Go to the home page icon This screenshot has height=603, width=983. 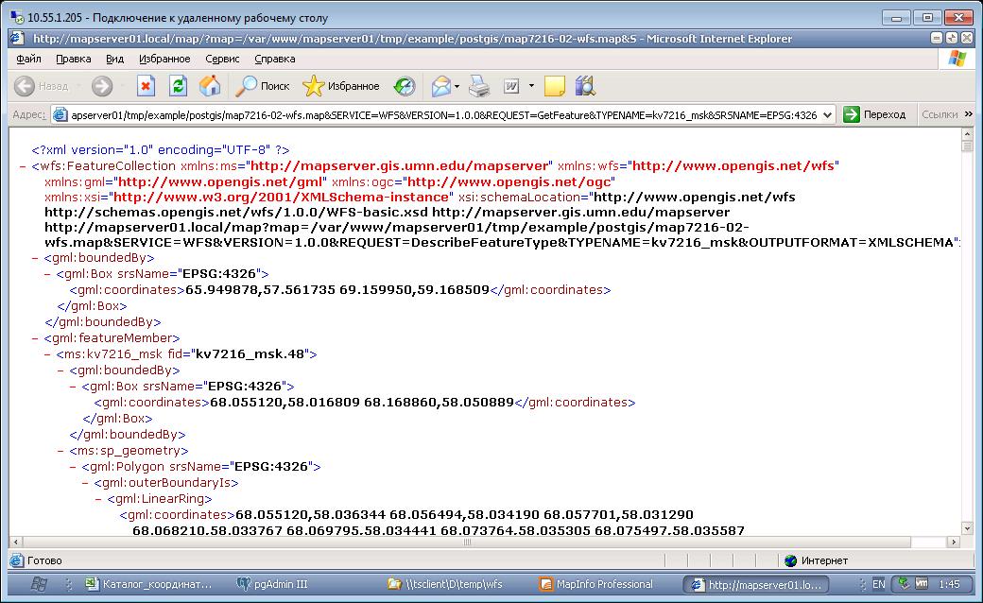click(x=210, y=86)
